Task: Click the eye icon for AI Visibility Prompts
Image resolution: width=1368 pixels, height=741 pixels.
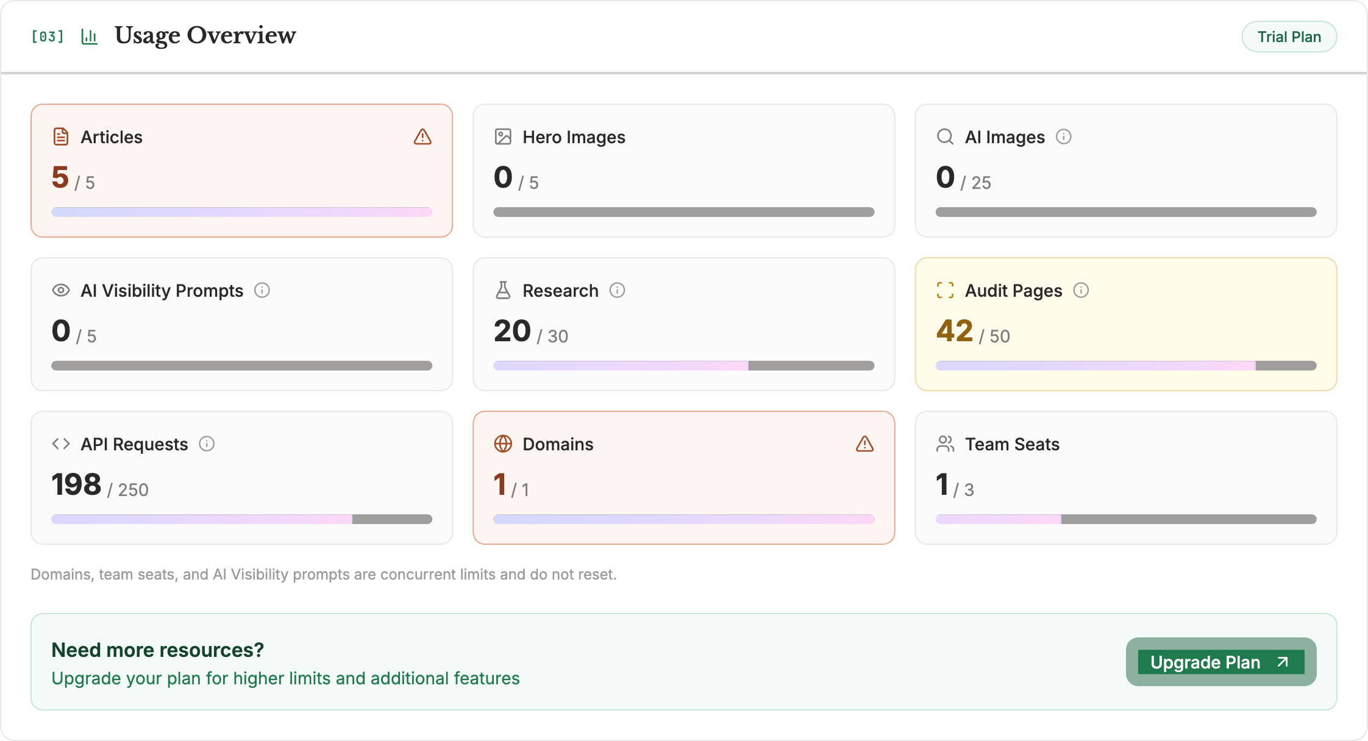Action: pos(61,290)
